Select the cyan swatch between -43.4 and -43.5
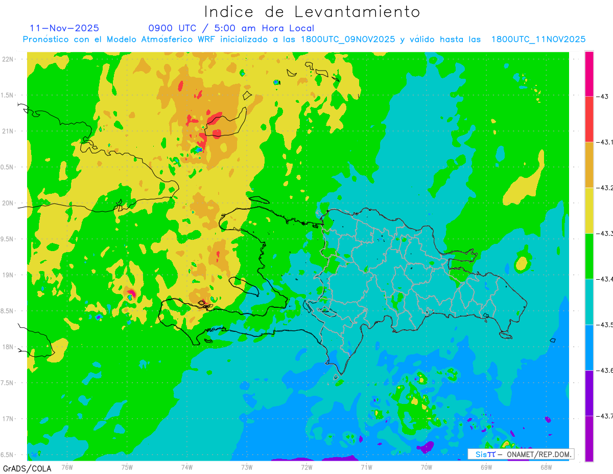This screenshot has width=613, height=474. (589, 302)
